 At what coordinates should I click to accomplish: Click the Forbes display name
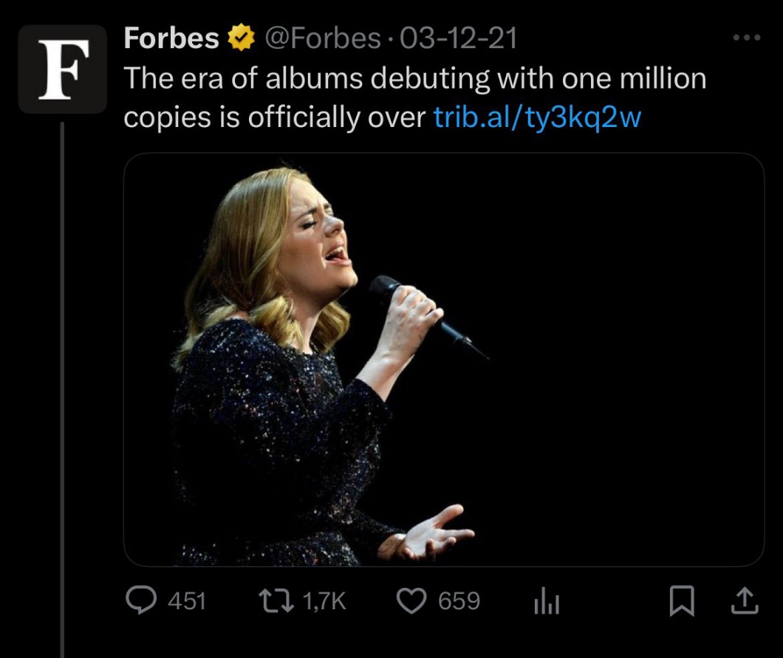171,38
